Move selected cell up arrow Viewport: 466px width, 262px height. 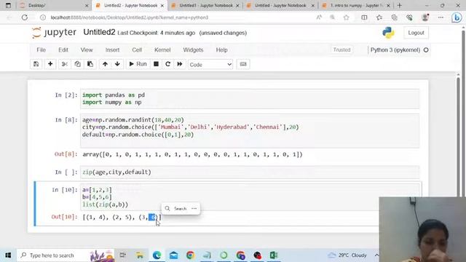tap(105, 64)
